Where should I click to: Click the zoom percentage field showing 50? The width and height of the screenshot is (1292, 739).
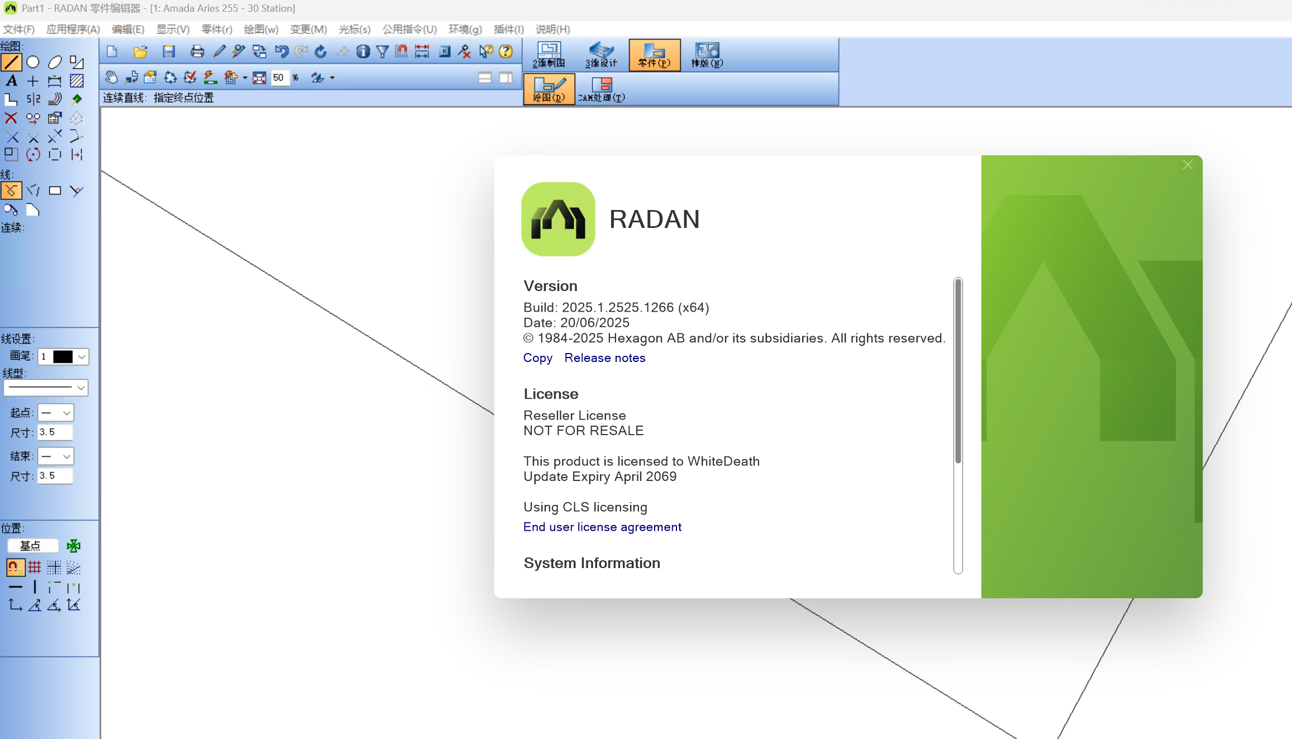click(279, 78)
